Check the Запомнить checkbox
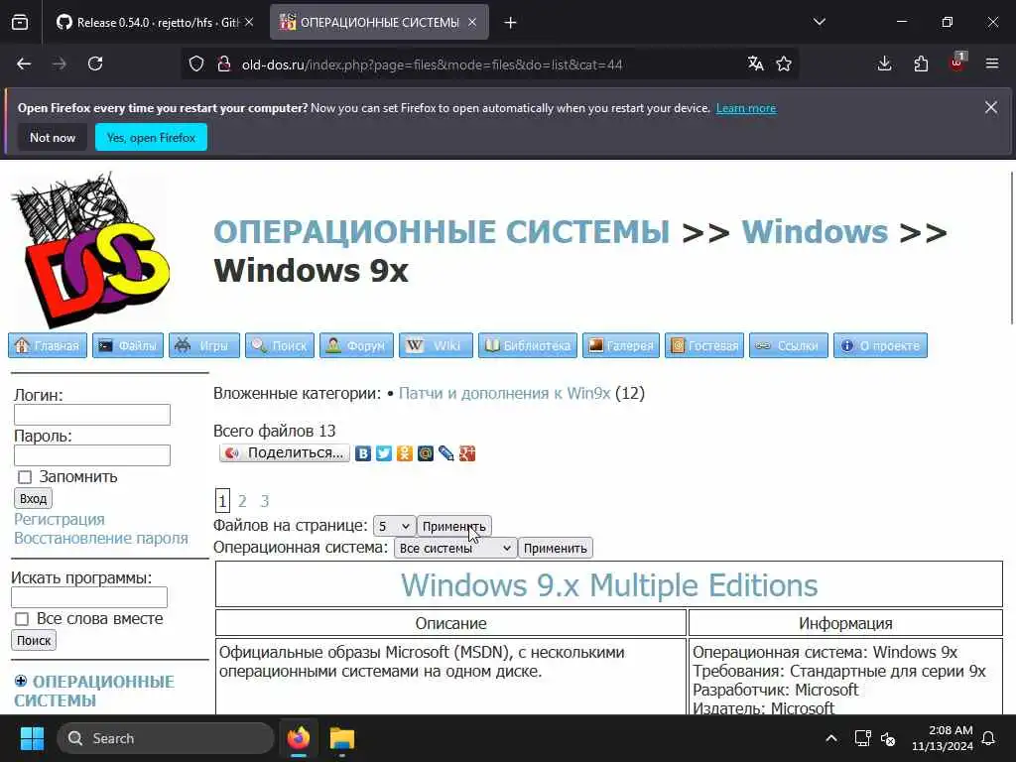 (25, 477)
